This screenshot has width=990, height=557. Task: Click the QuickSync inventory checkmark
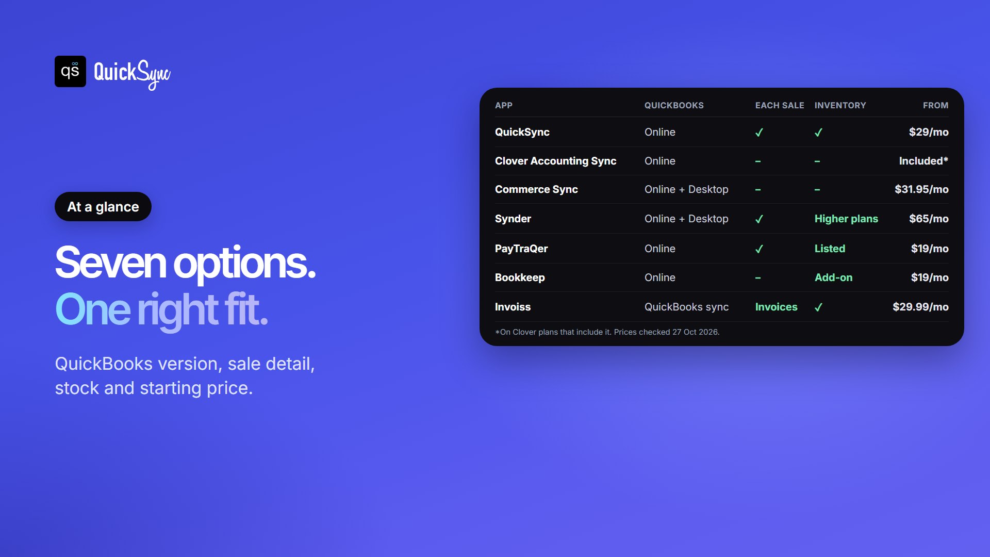[818, 133]
